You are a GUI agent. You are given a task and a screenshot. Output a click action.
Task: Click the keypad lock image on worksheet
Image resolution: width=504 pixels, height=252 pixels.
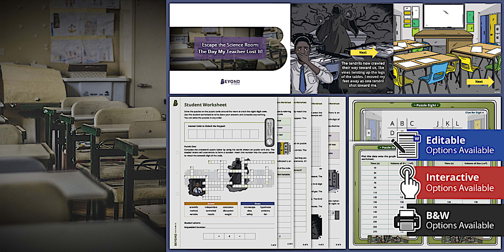[270, 133]
